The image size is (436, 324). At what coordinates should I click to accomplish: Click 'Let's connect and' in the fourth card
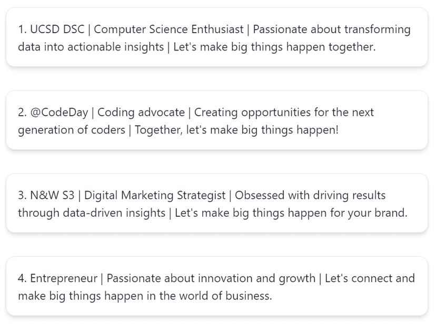370,278
